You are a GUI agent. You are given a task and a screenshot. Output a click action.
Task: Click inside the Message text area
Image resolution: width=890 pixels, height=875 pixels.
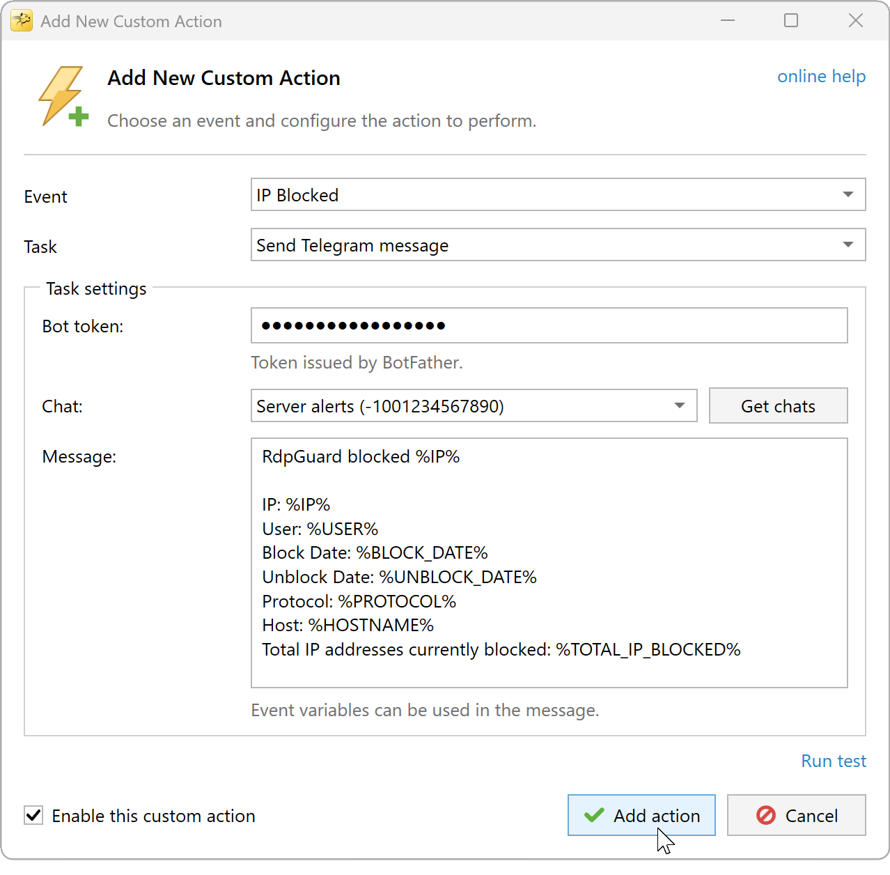(x=549, y=563)
